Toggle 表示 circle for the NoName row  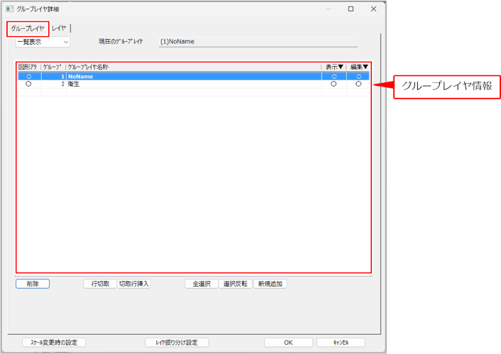tap(334, 76)
